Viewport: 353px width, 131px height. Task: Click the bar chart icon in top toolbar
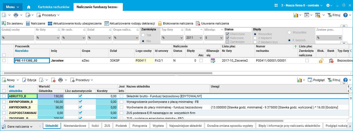[296, 15]
